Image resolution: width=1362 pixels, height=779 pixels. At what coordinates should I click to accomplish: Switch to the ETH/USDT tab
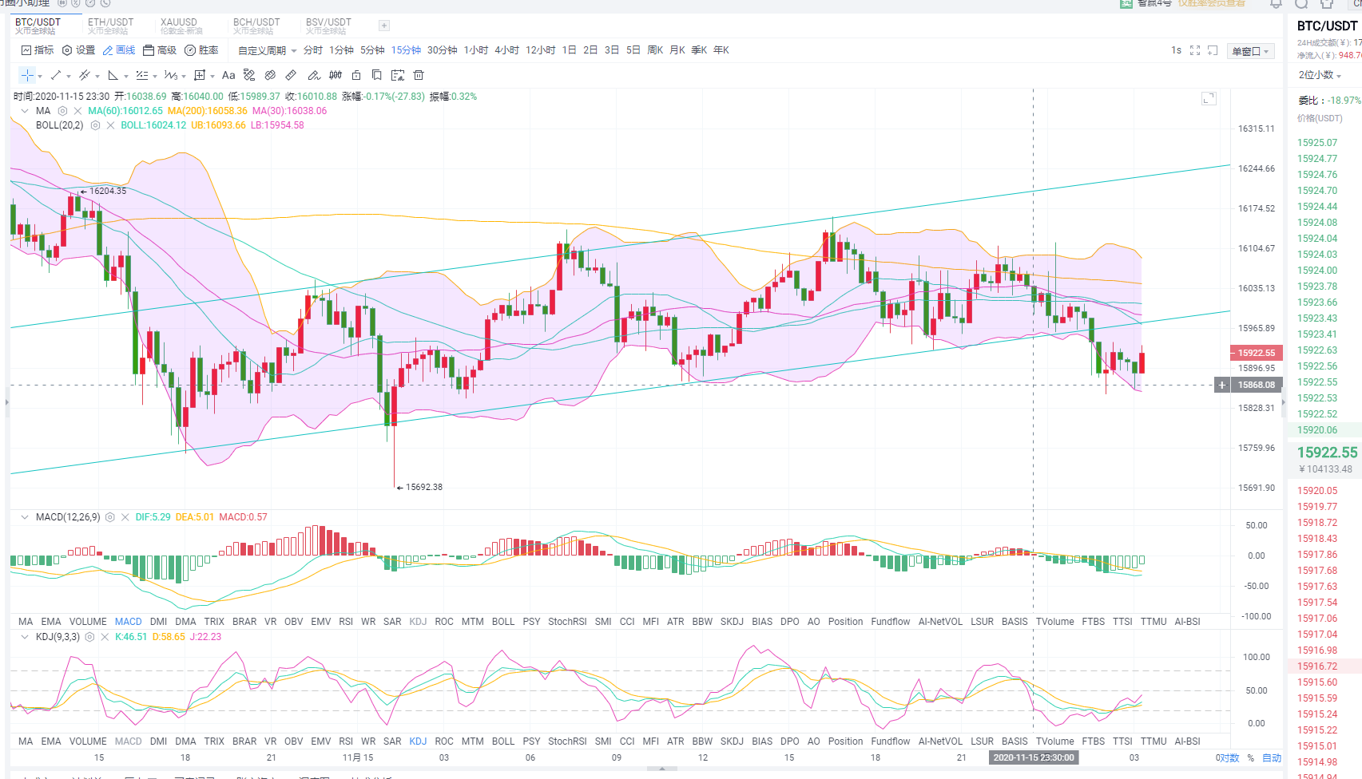pos(110,26)
